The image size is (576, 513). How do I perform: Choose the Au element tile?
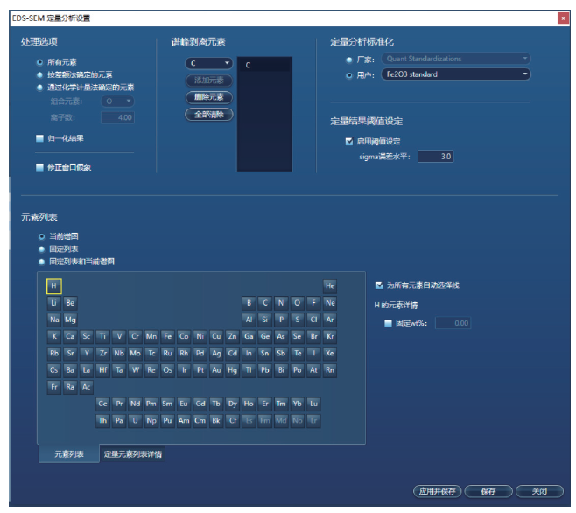(x=216, y=369)
